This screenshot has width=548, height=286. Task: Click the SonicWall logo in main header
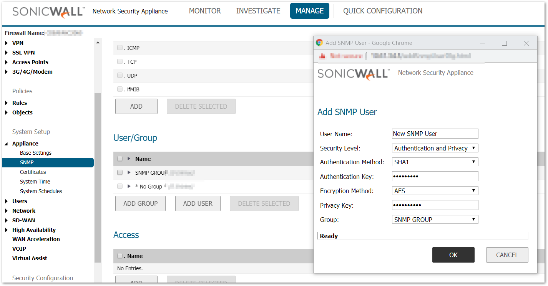(48, 12)
